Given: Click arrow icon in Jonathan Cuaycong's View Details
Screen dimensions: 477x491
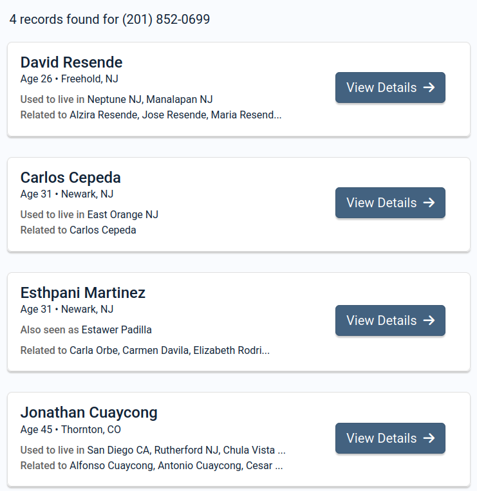Looking at the screenshot, I should [429, 438].
